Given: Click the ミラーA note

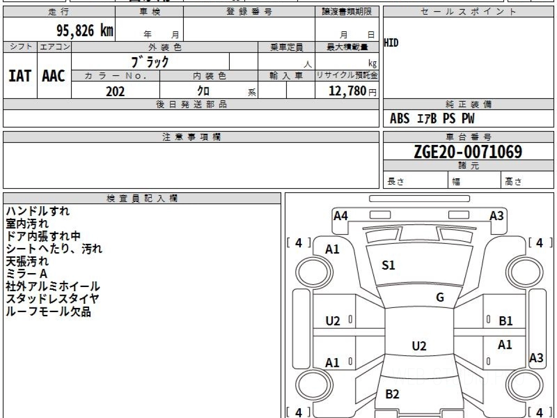Looking at the screenshot, I should [x=26, y=274].
